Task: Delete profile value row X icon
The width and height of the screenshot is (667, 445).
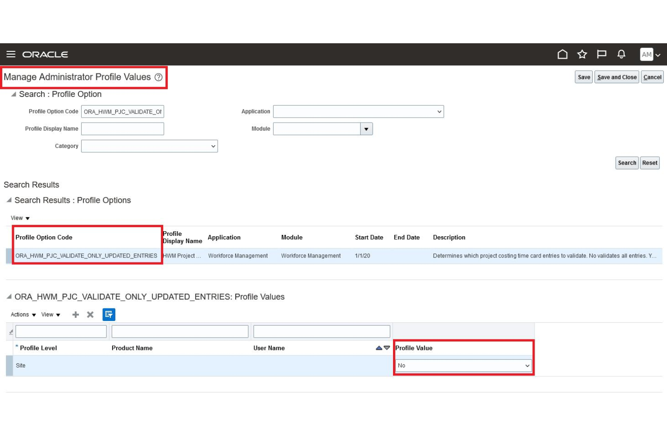Action: [90, 315]
